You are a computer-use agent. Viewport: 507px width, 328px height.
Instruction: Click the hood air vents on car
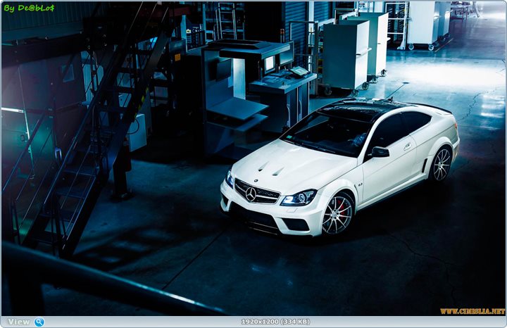point(270,170)
